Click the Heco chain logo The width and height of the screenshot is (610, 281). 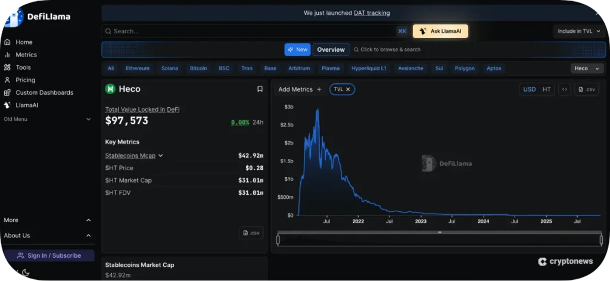110,89
